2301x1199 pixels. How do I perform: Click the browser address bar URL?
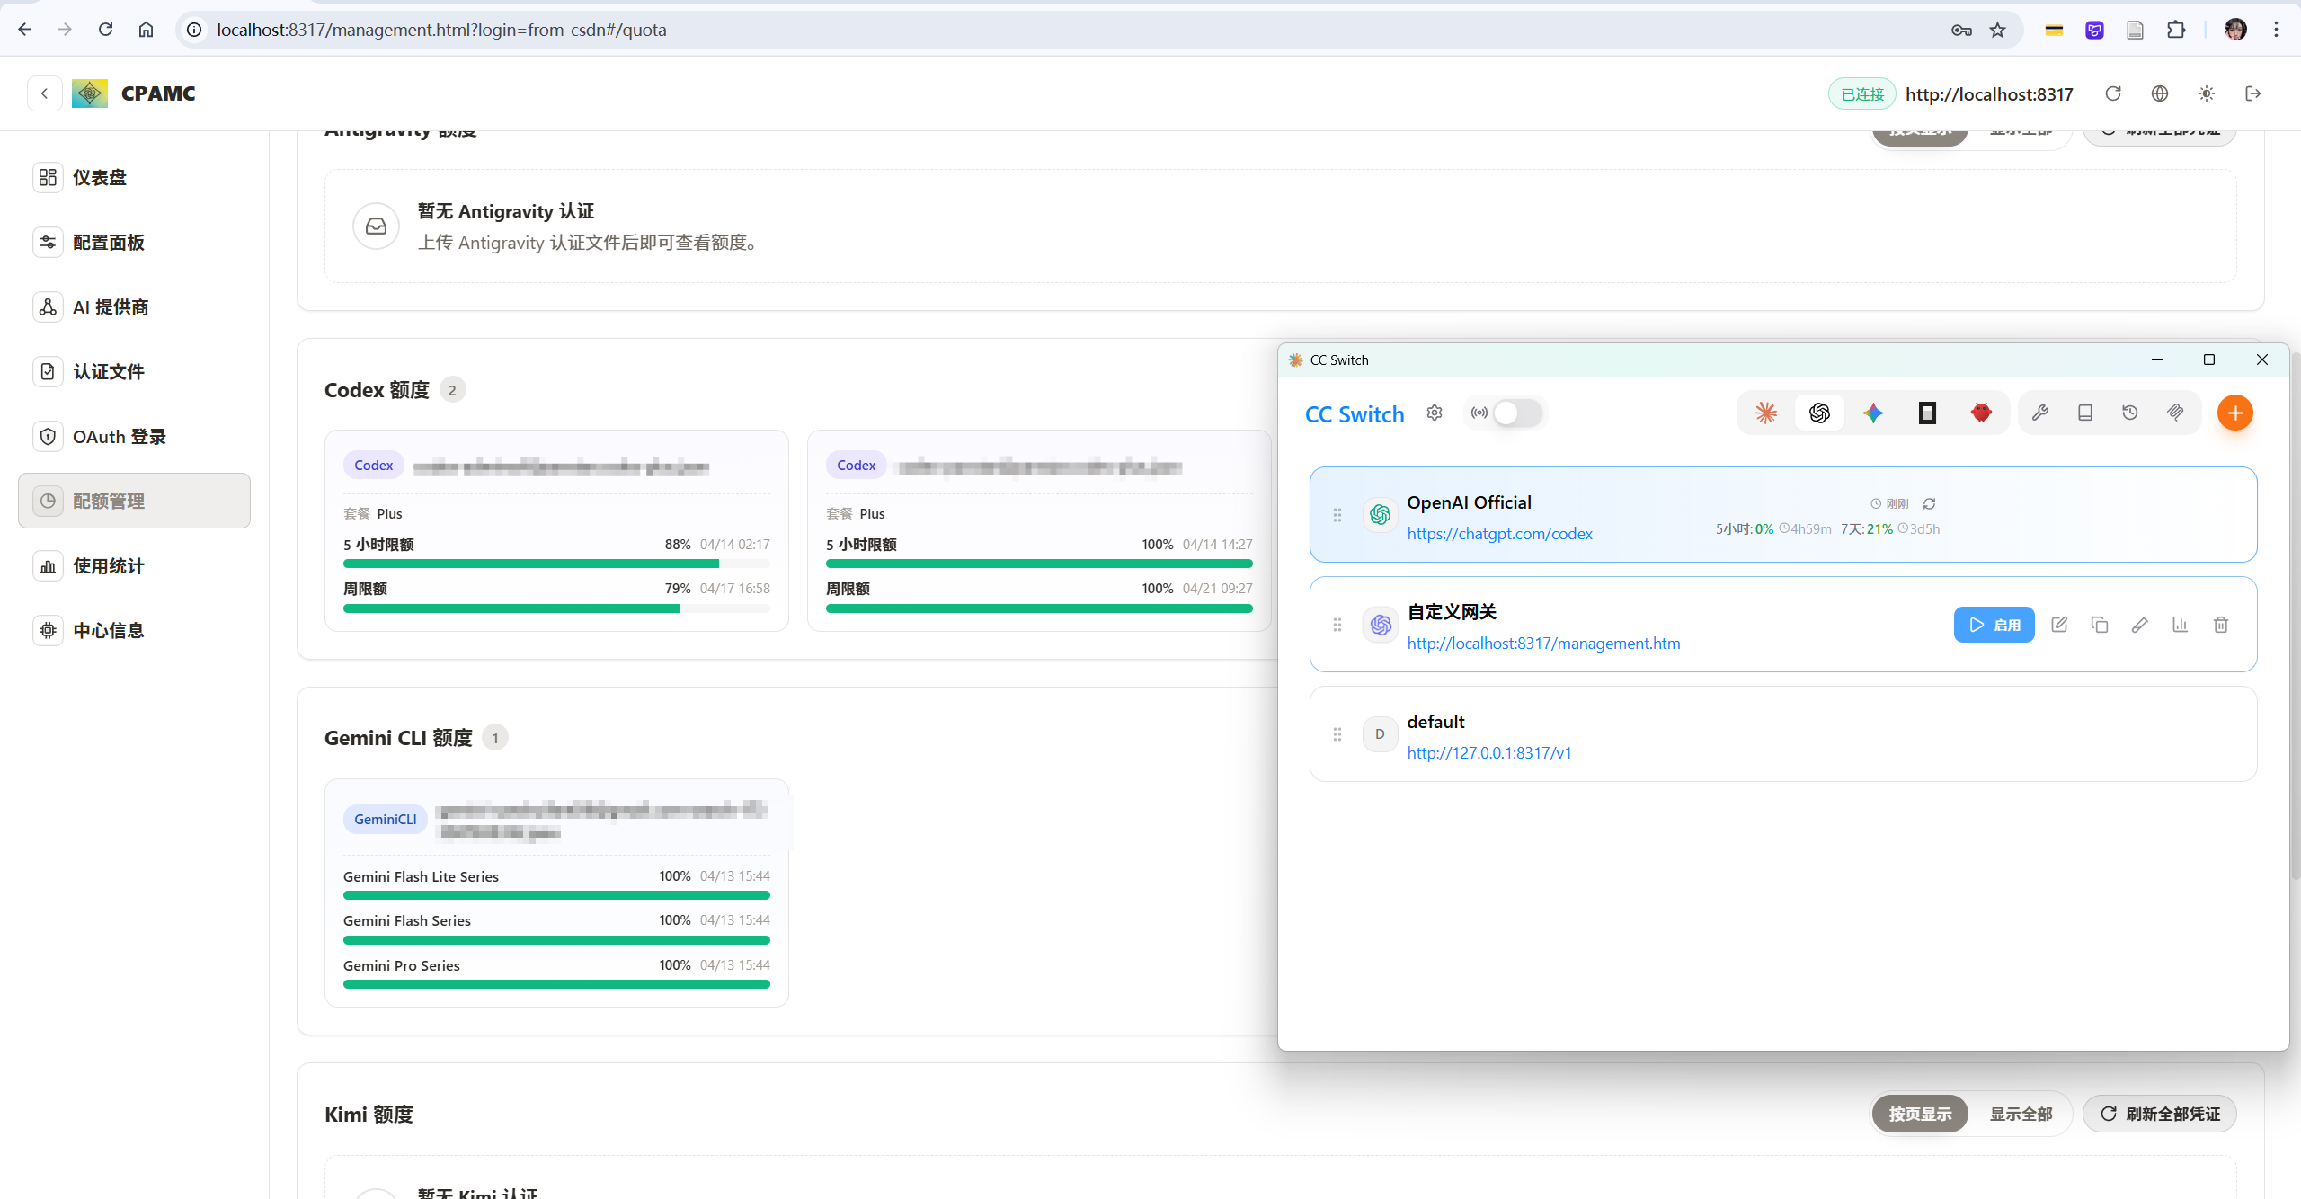pos(440,30)
